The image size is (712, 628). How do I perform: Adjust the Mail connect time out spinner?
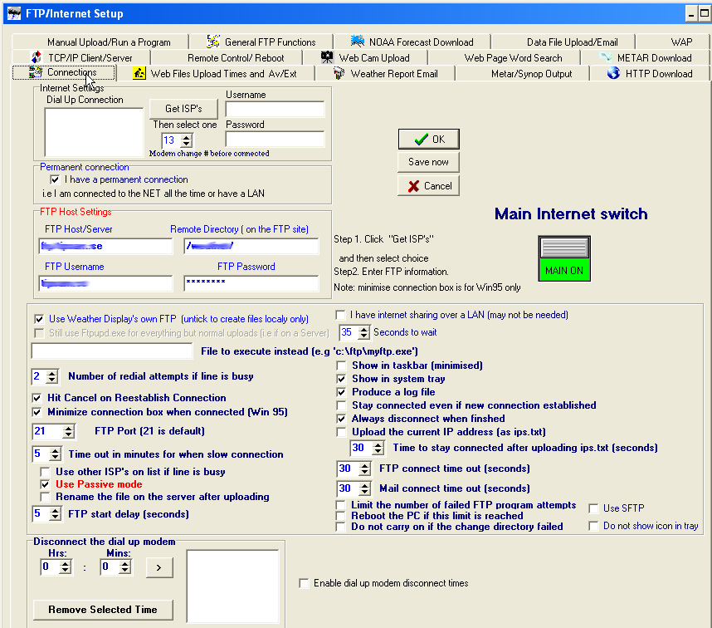pyautogui.click(x=364, y=488)
